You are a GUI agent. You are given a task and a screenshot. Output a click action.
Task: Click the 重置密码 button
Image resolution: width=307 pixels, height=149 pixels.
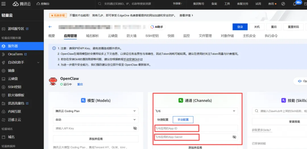coord(293,27)
